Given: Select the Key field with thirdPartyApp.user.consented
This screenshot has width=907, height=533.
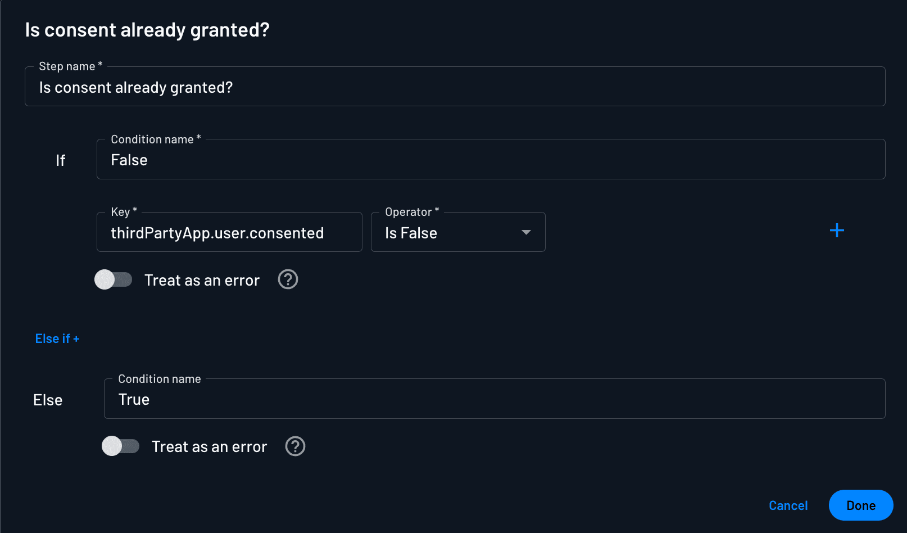Looking at the screenshot, I should click(229, 232).
